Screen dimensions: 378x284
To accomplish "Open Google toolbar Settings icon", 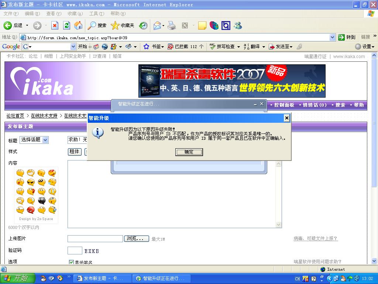I will click(358, 46).
